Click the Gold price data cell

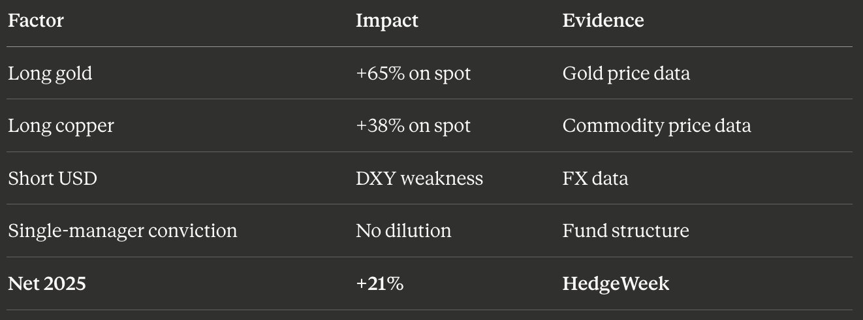click(626, 74)
